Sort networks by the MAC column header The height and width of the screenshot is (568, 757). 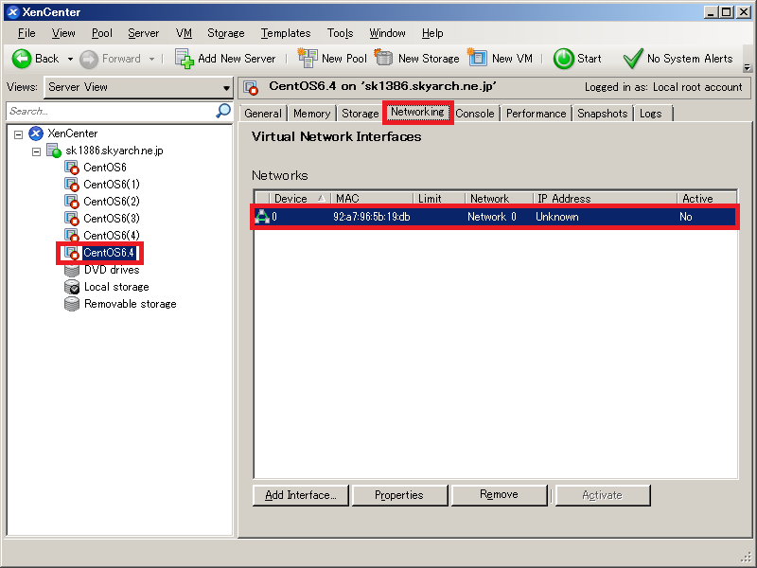(372, 198)
